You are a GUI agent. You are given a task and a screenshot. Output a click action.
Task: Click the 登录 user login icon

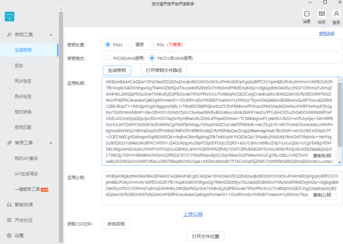pyautogui.click(x=337, y=14)
